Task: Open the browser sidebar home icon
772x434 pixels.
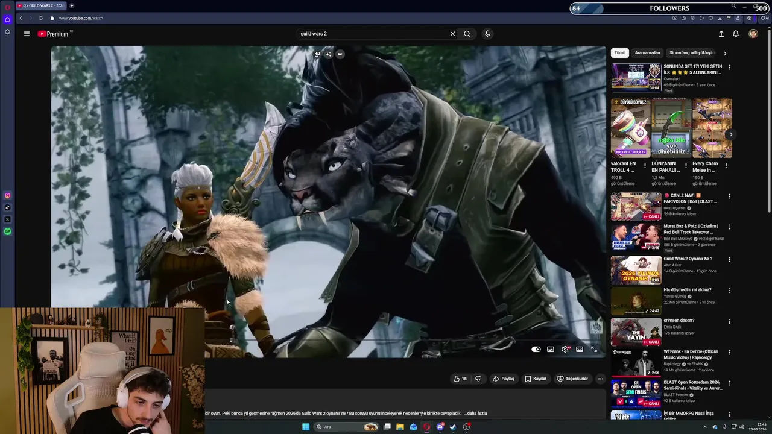Action: tap(7, 19)
